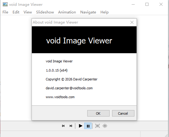Click the last icon in the bottom toolbar

click(105, 126)
